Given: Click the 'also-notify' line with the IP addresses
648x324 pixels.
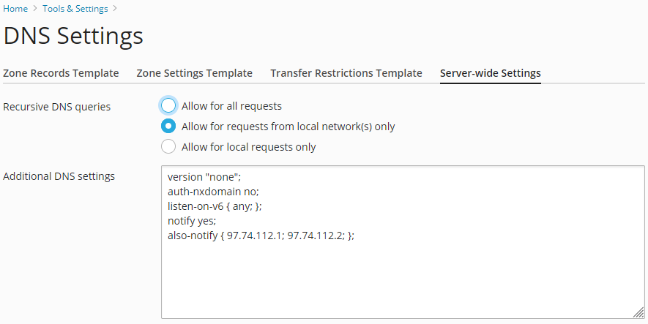Looking at the screenshot, I should (x=261, y=236).
